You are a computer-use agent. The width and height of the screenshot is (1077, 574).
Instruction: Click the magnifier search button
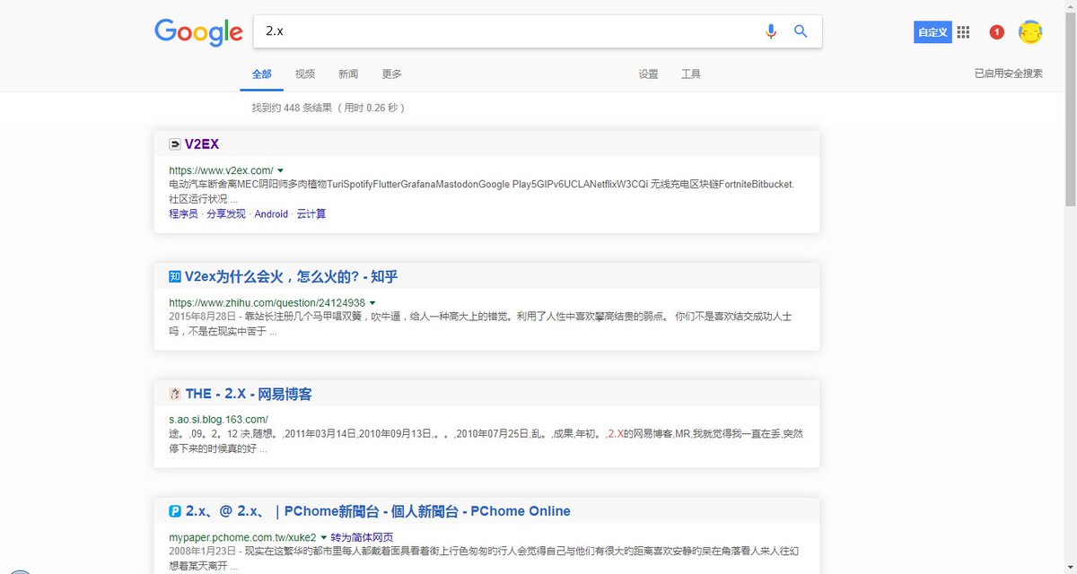pyautogui.click(x=801, y=31)
